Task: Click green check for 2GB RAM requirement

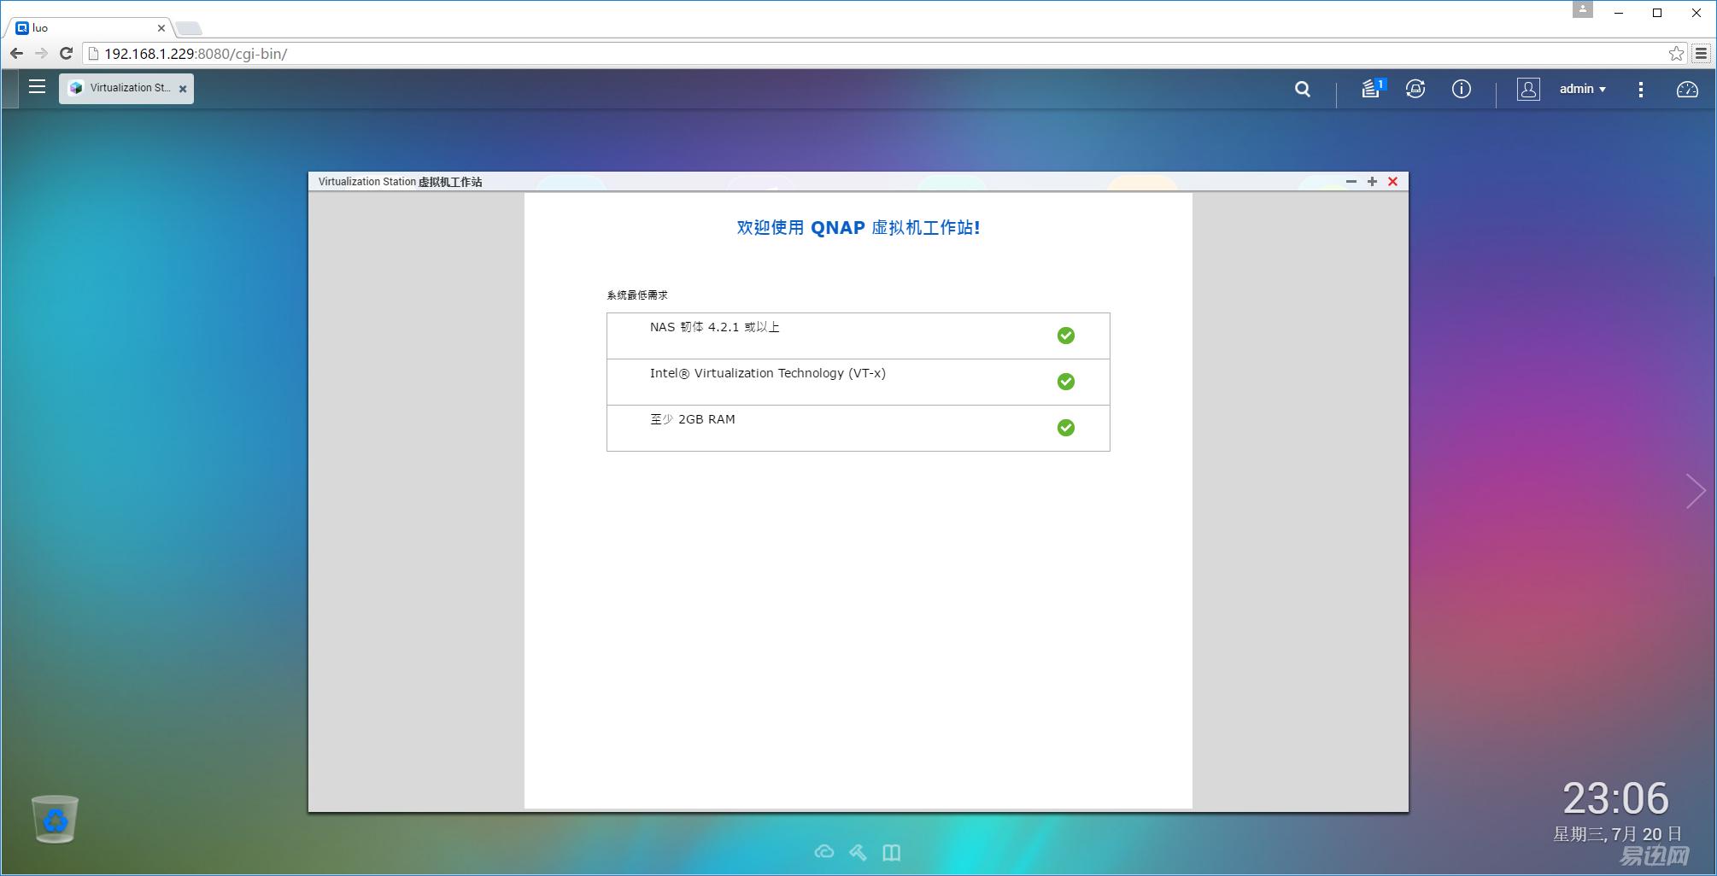Action: 1066,428
